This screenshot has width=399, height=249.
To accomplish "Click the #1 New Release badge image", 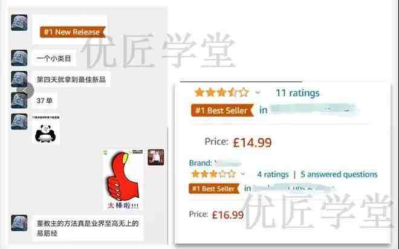I will click(x=73, y=32).
